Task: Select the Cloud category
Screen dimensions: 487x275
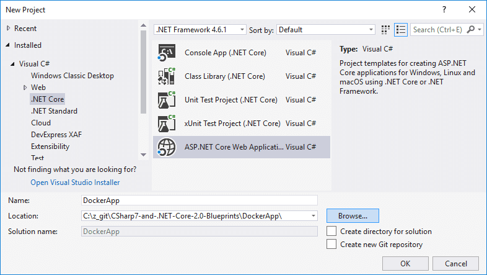Action: coord(41,123)
